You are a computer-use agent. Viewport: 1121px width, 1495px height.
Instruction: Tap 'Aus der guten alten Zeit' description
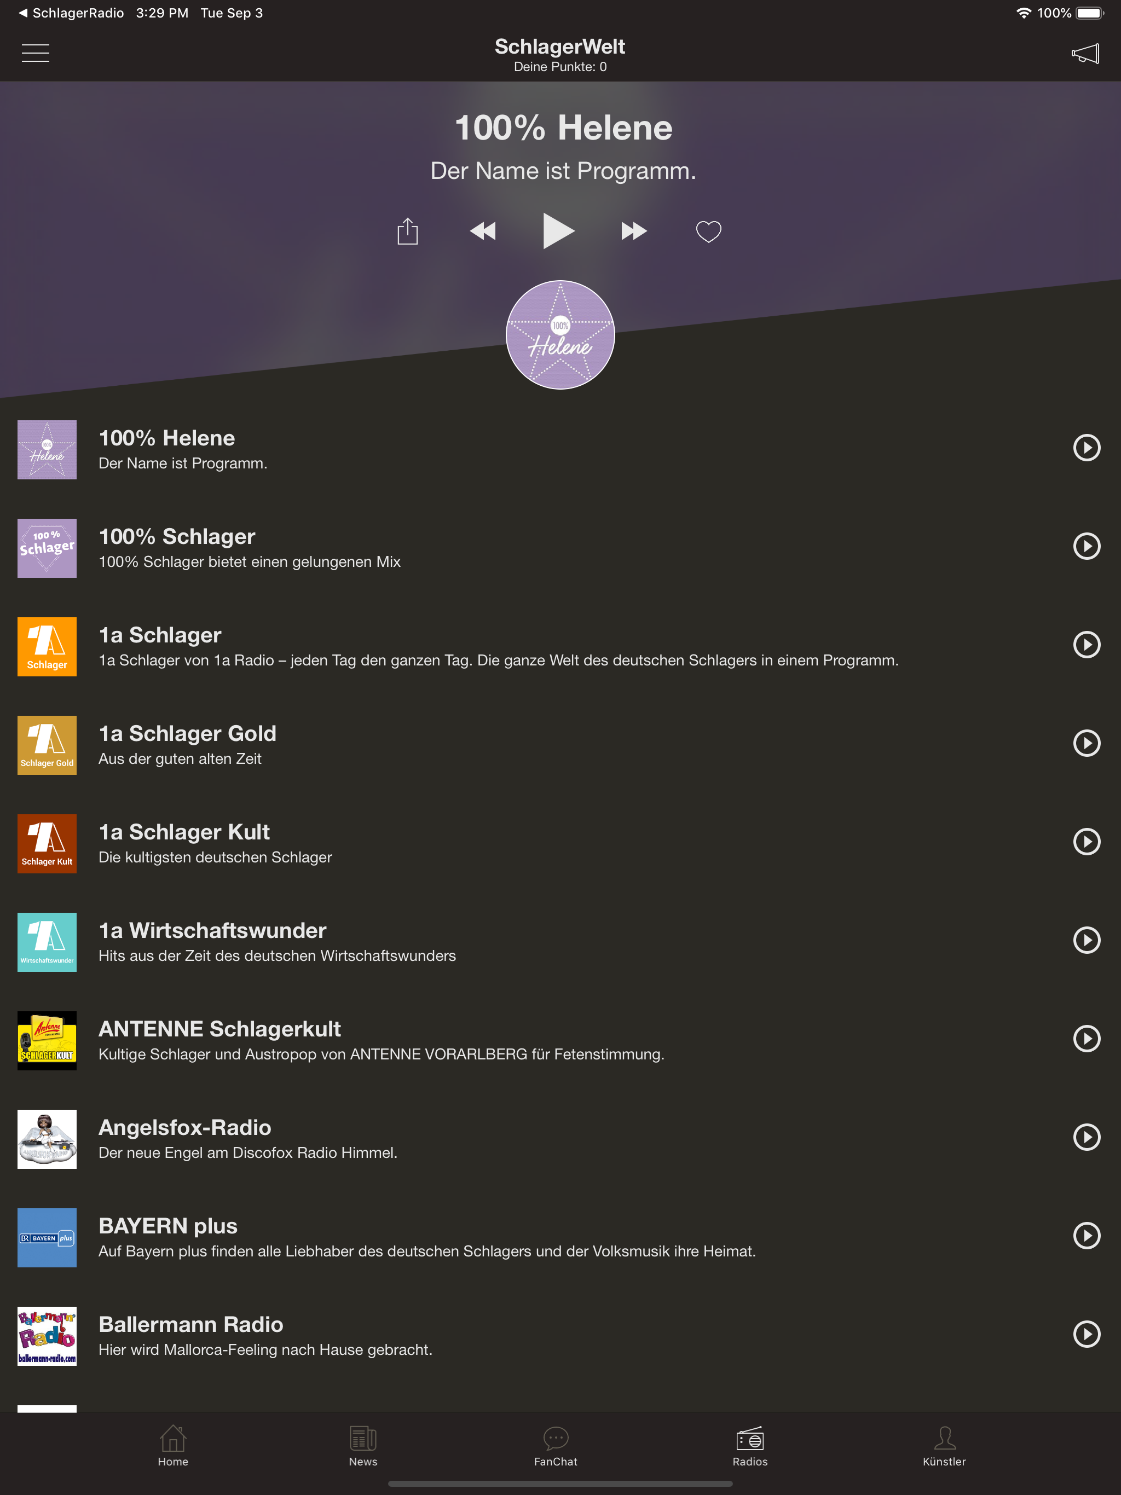(x=180, y=759)
